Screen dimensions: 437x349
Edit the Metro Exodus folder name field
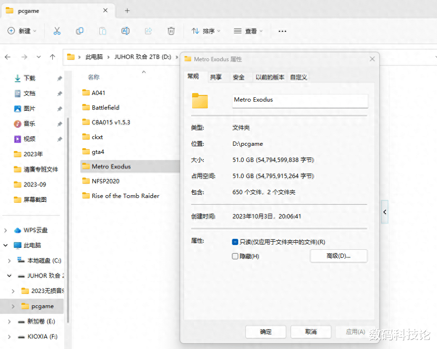pyautogui.click(x=300, y=101)
